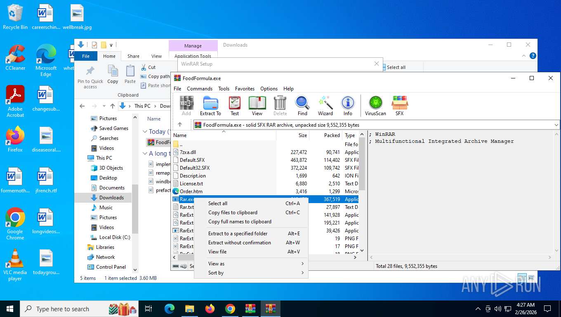Click Pin to Quick access in Explorer ribbon

point(90,77)
